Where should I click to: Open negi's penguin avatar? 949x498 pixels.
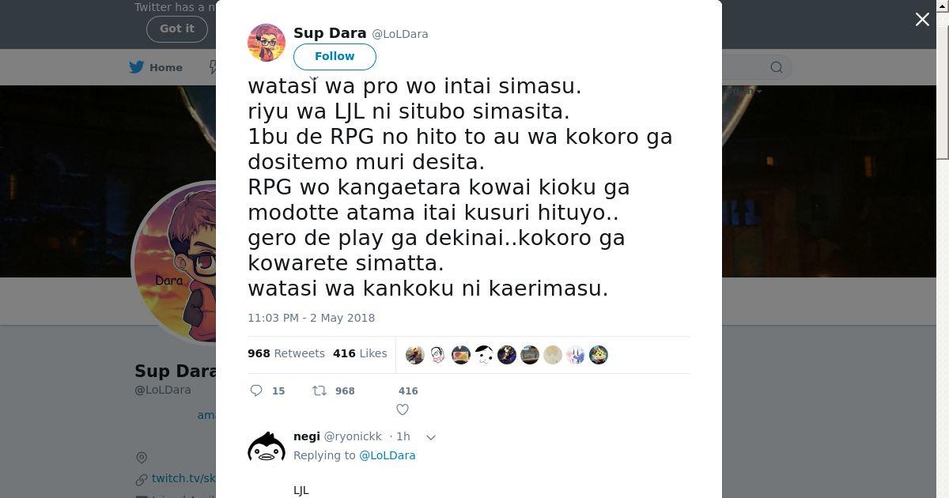pos(267,447)
